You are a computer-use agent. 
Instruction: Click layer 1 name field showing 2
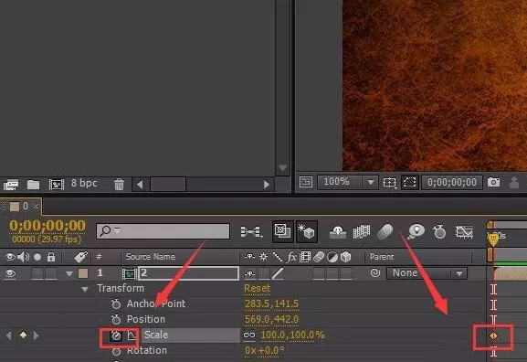click(x=189, y=273)
